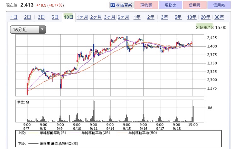Choose the 6ヶ月 range tab

tap(123, 17)
